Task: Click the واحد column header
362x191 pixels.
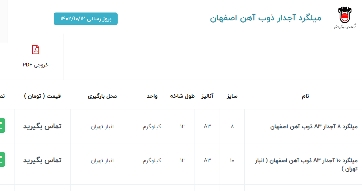Action: 152,96
